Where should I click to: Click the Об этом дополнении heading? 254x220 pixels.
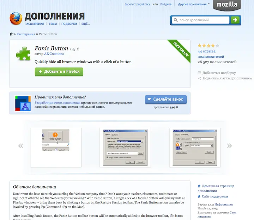(35, 187)
